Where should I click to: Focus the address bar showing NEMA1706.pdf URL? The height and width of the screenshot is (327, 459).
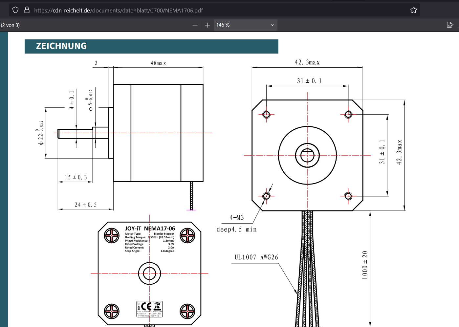point(214,10)
